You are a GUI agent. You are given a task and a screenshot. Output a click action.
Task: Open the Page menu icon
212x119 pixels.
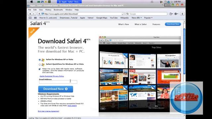click(171, 14)
